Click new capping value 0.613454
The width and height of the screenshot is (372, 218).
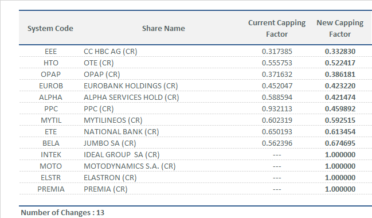[340, 131]
